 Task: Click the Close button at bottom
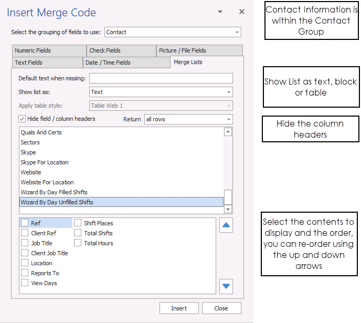(x=221, y=308)
